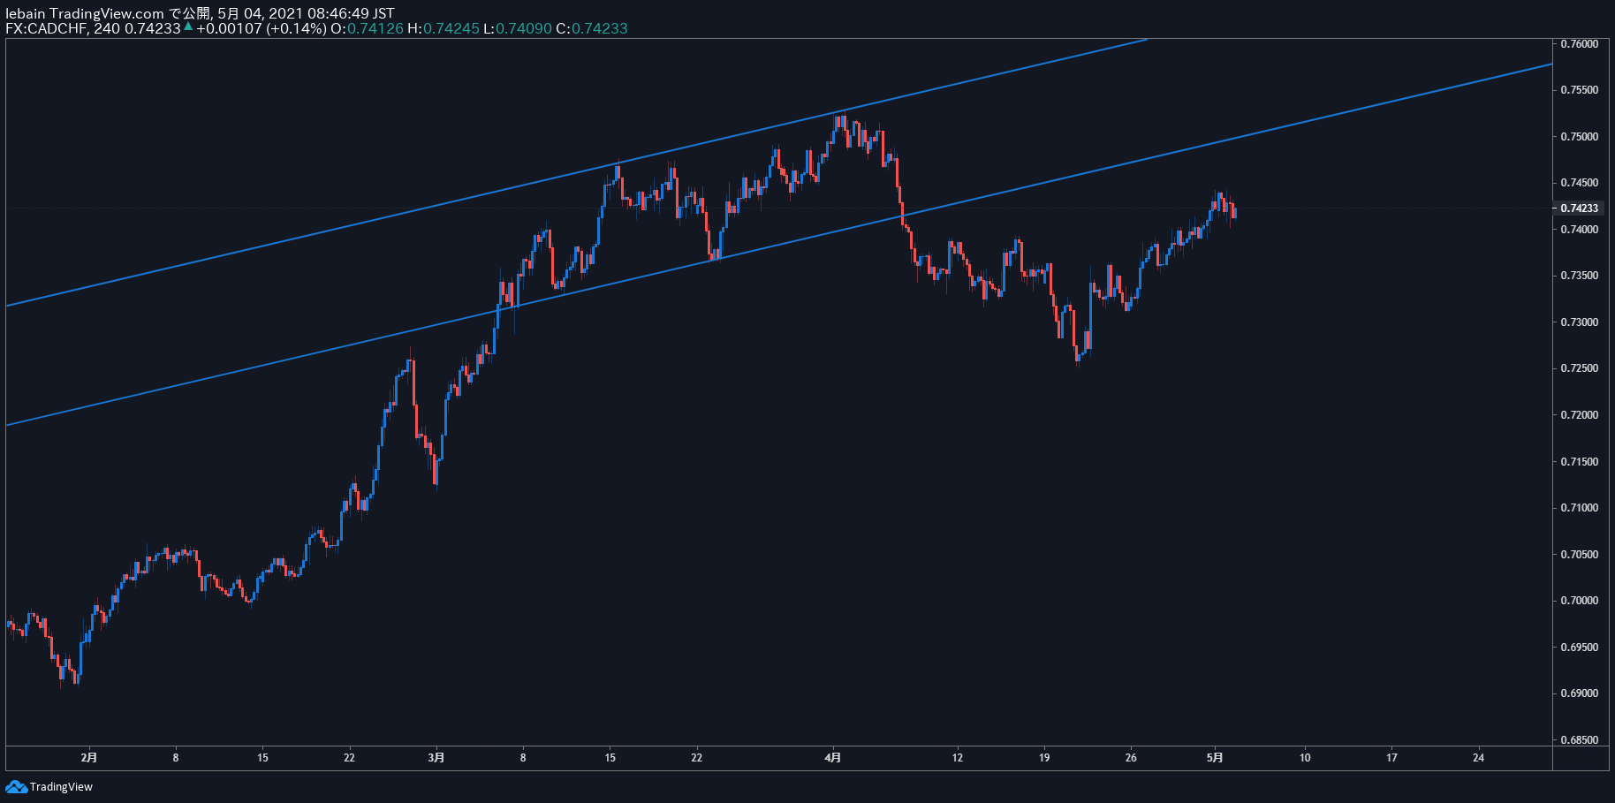Click the change text +0.00107 (+0.14%)
This screenshot has width=1615, height=803.
pyautogui.click(x=261, y=28)
